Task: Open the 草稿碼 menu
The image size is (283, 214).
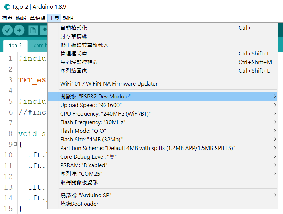Action: pyautogui.click(x=38, y=18)
